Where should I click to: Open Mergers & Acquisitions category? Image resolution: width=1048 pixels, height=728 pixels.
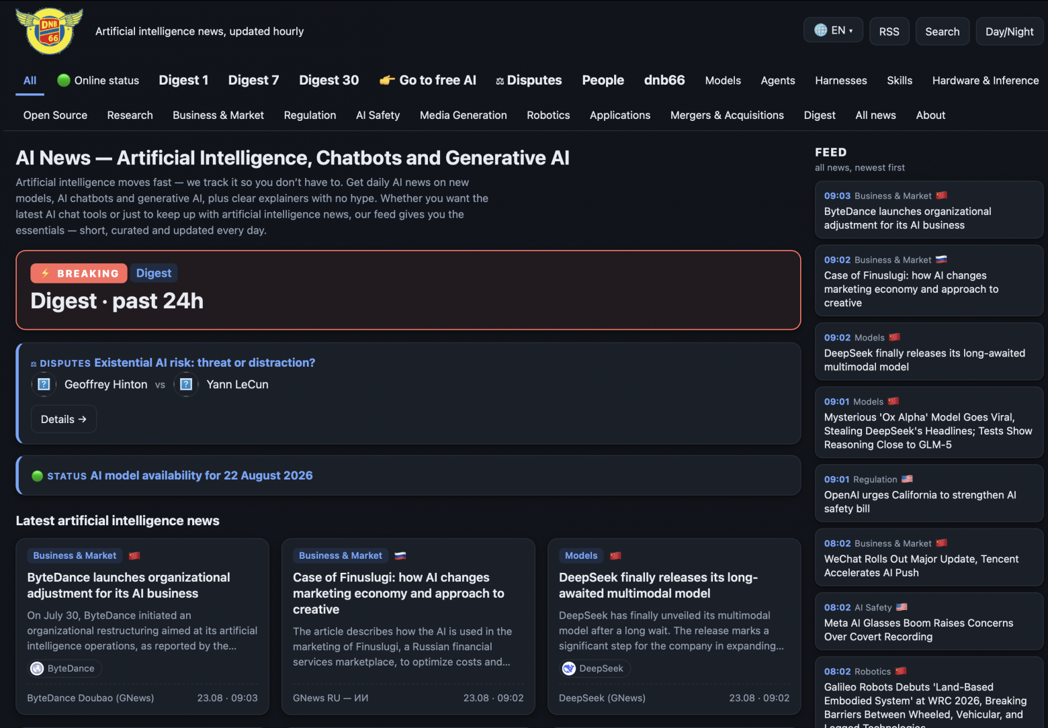coord(727,116)
